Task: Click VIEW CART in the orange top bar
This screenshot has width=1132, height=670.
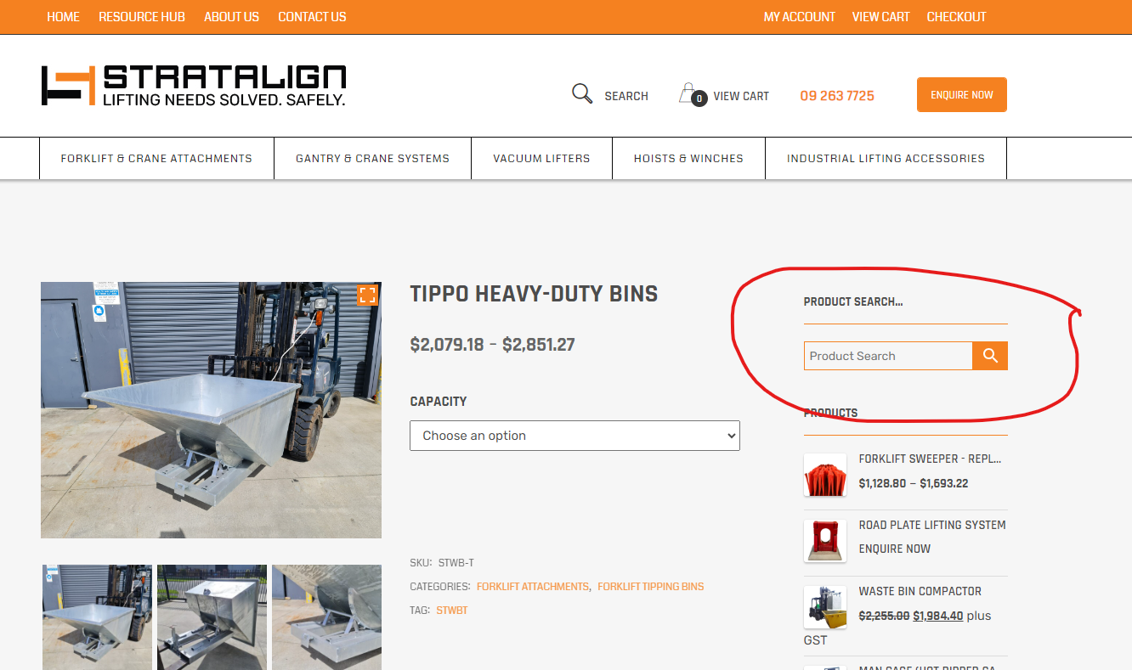Action: coord(881,17)
